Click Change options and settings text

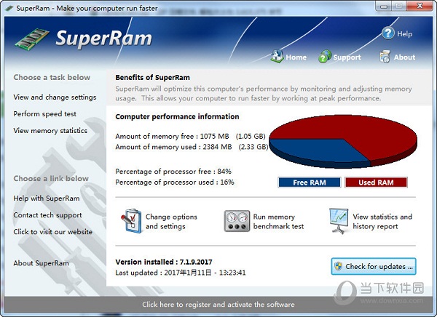tap(171, 222)
